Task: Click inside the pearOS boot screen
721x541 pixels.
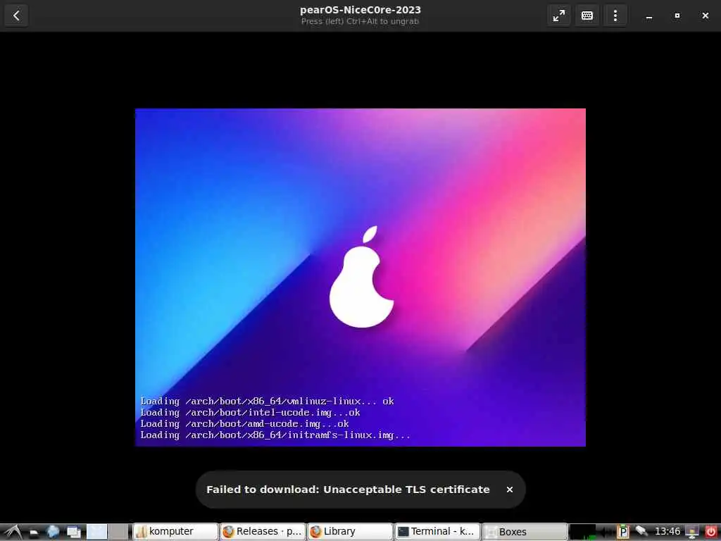Action: click(360, 277)
